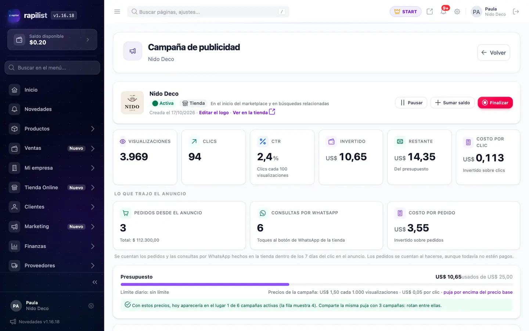This screenshot has width=529, height=331.
Task: Click the logout icon beside Paula
Action: [x=516, y=12]
